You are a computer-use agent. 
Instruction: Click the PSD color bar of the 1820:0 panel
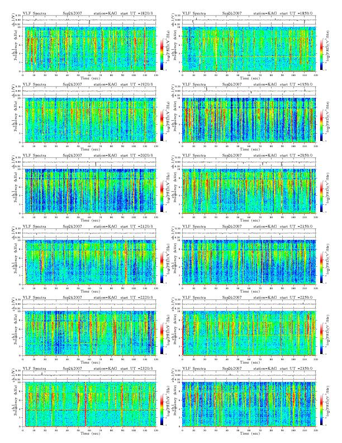tap(161, 54)
